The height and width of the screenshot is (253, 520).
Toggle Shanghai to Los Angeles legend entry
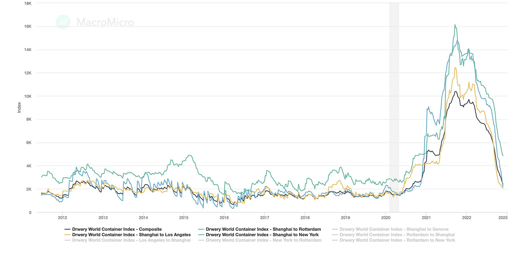click(x=131, y=235)
